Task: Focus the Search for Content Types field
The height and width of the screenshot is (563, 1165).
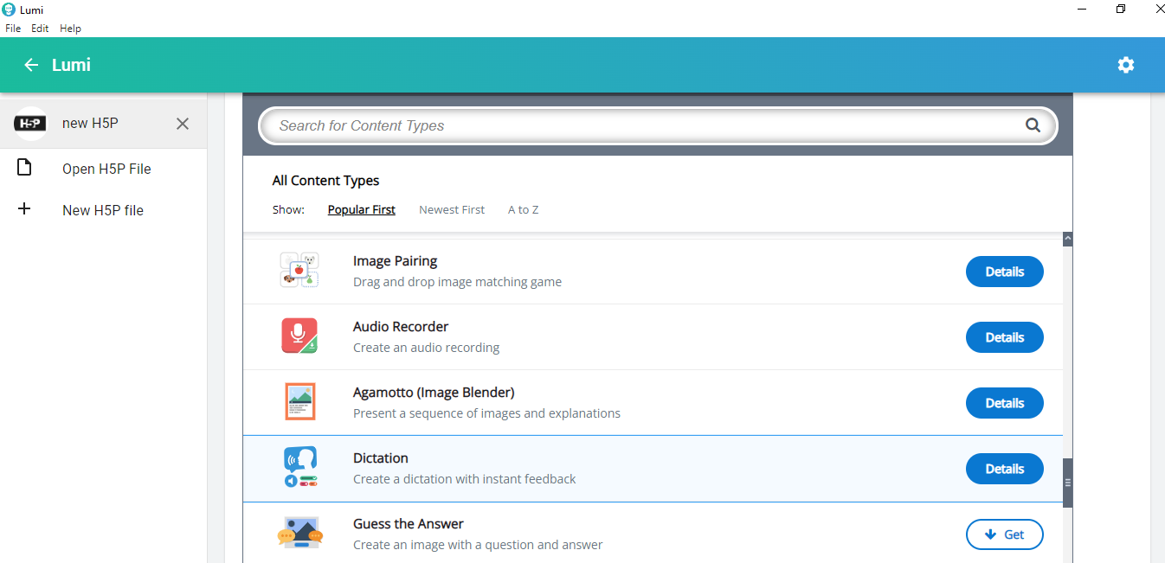Action: (x=640, y=125)
